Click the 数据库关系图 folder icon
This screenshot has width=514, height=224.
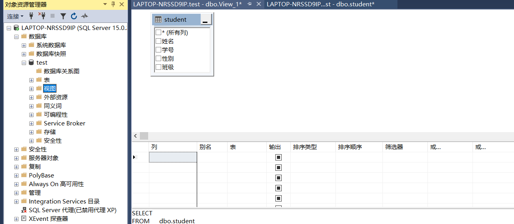pyautogui.click(x=39, y=71)
